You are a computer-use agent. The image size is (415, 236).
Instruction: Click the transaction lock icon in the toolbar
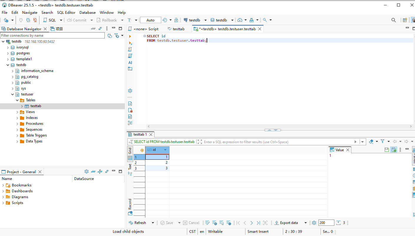tap(176, 20)
